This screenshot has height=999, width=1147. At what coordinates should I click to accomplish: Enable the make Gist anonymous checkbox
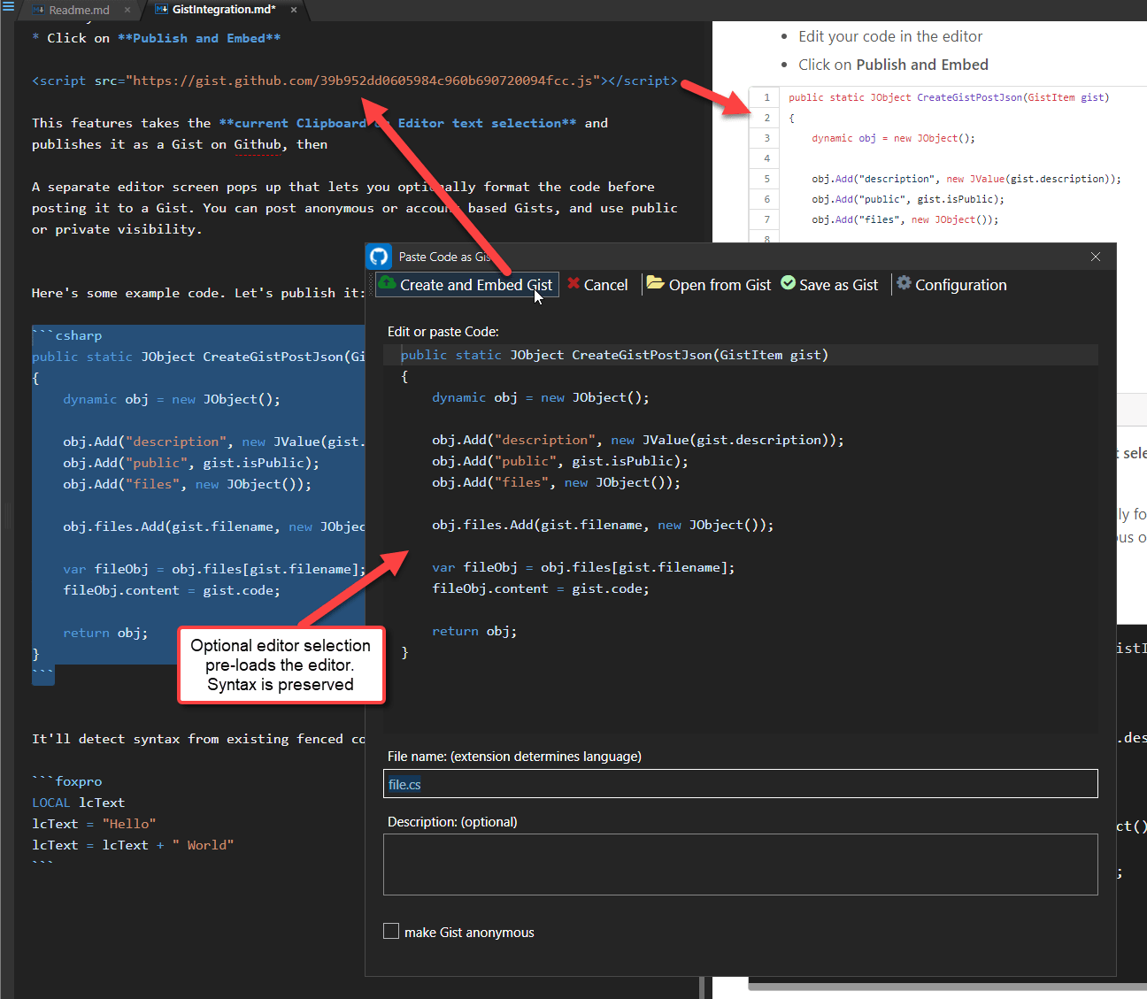click(391, 931)
